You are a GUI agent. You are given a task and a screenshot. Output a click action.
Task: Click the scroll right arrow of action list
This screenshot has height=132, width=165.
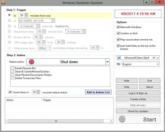click(x=112, y=121)
